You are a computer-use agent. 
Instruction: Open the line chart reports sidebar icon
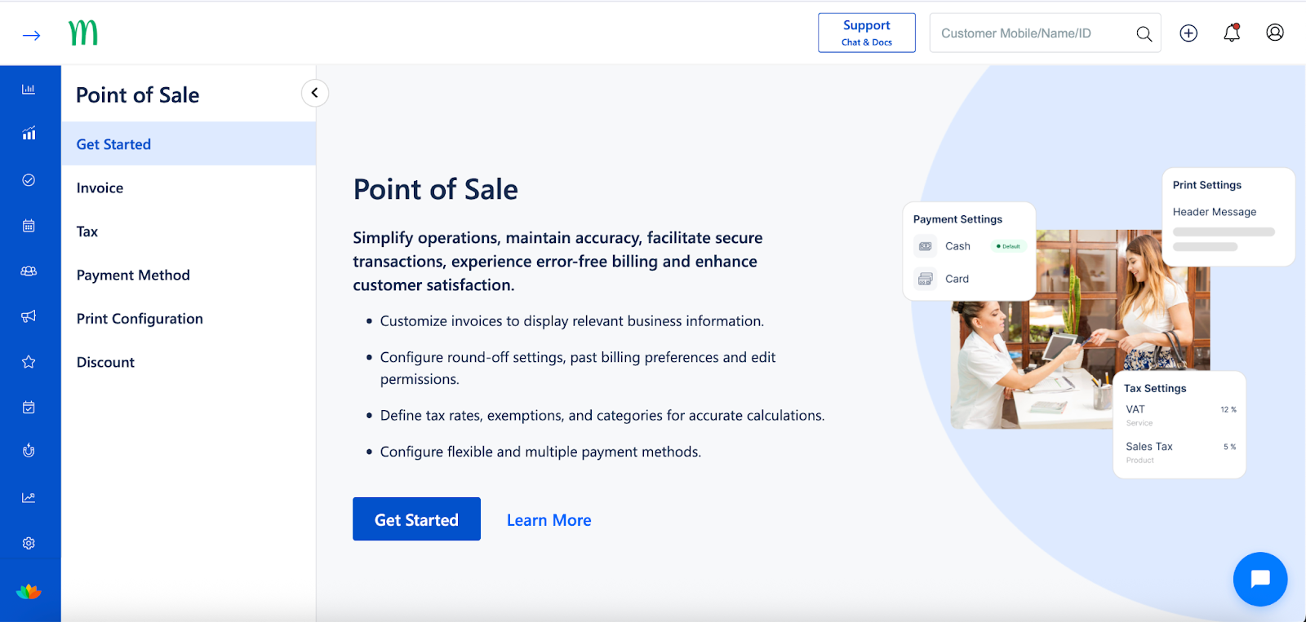(x=29, y=497)
